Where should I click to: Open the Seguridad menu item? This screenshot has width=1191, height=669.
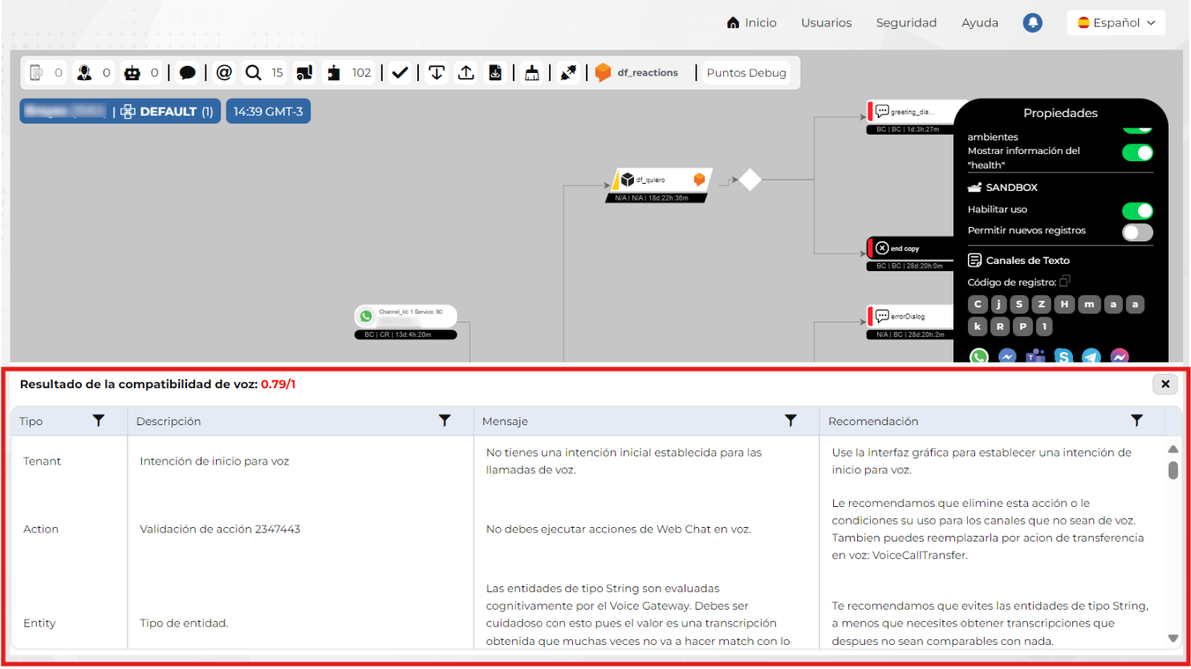906,22
